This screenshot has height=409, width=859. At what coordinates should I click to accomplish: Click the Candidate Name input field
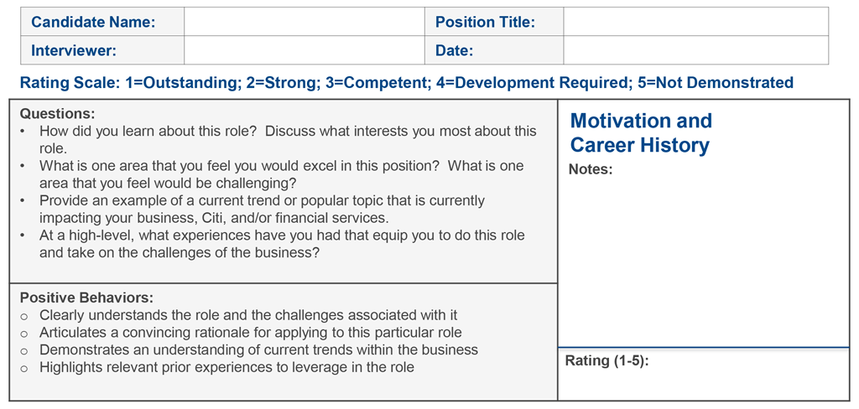point(304,23)
